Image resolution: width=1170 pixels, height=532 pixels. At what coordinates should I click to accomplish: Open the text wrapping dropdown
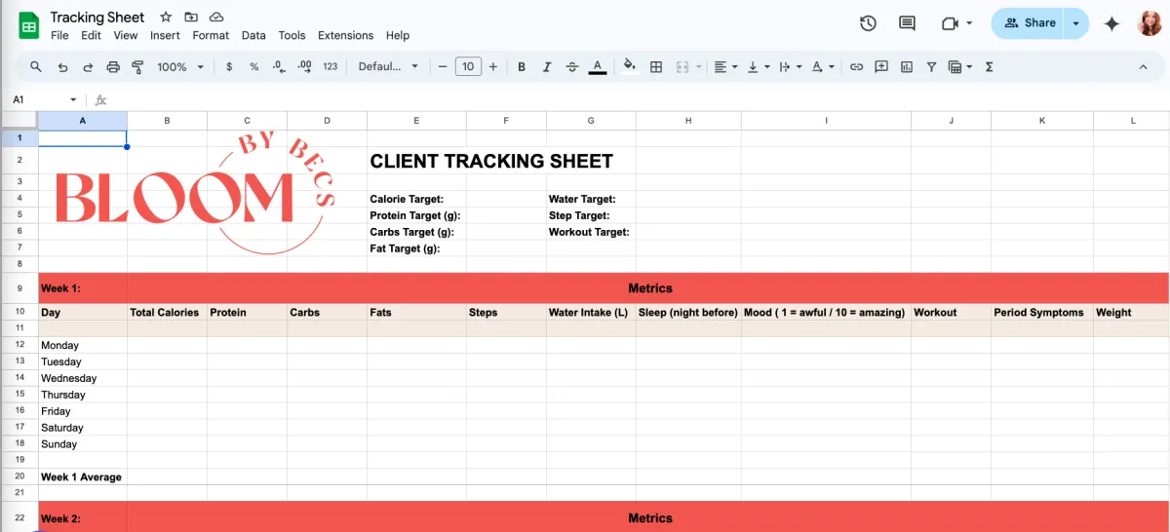click(791, 67)
